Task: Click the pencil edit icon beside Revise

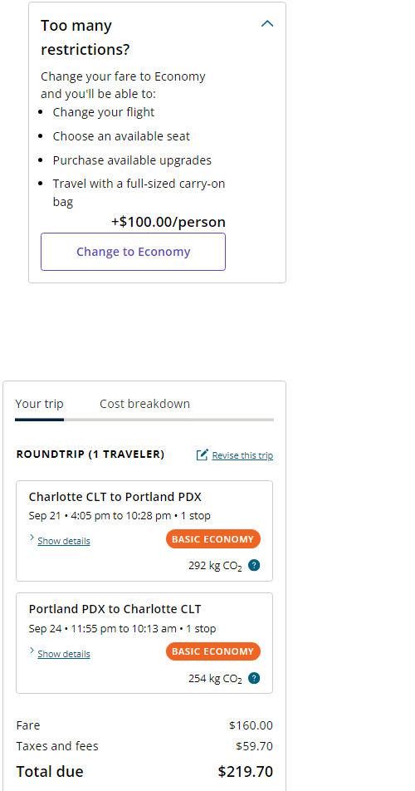Action: (202, 455)
